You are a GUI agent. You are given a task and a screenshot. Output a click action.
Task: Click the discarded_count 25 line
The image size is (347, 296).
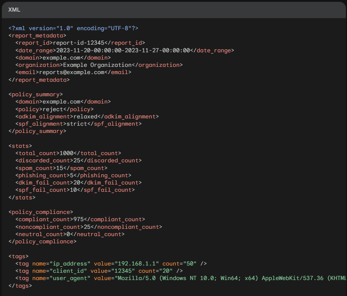(x=78, y=161)
